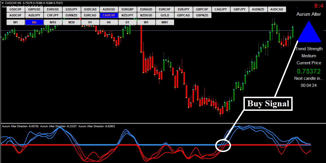Click the chart title arrow beside CADCHF,M5

pos(3,3)
